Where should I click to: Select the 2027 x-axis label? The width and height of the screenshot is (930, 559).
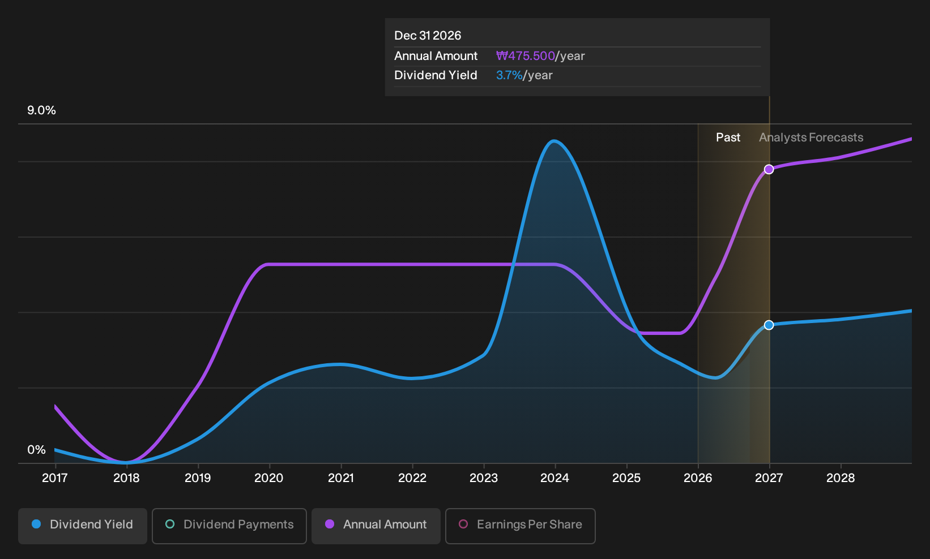(x=769, y=478)
